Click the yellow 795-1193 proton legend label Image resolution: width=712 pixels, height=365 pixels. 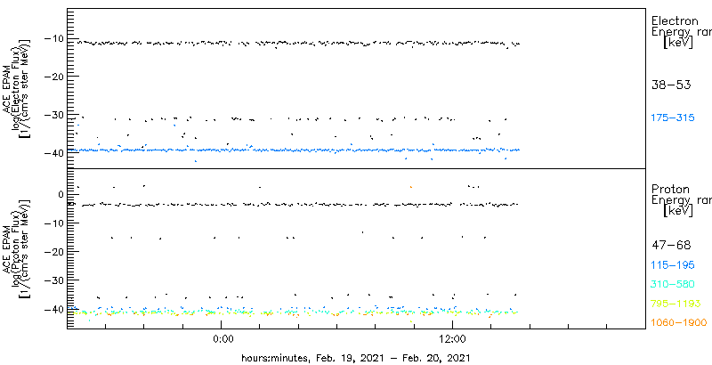[x=676, y=304]
